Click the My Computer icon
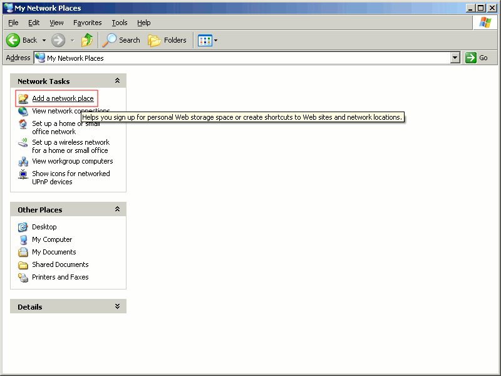 pos(23,240)
